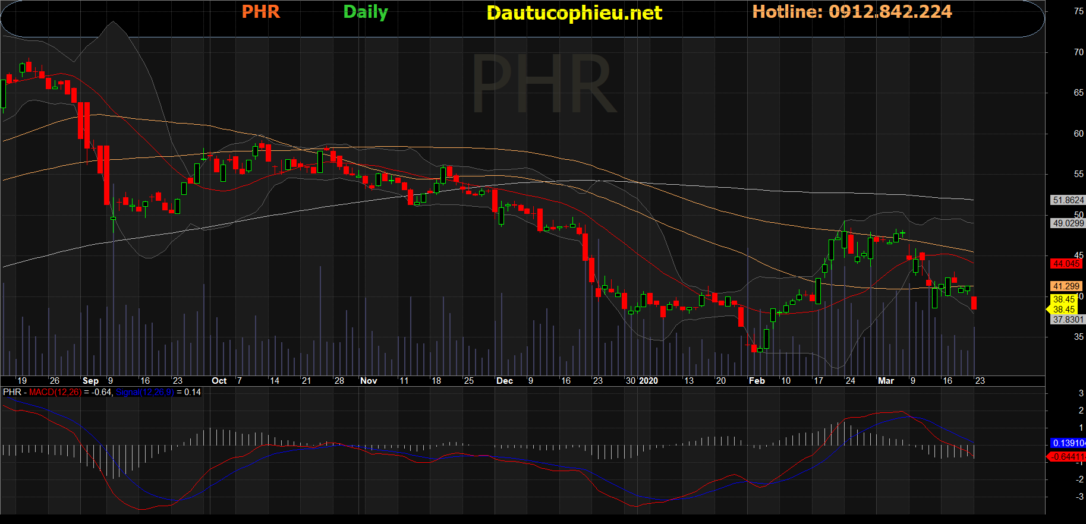Select the Dec month label on date axis
The height and width of the screenshot is (524, 1086).
[x=505, y=381]
